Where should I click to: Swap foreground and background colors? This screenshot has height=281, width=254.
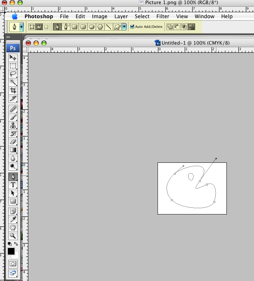16,244
